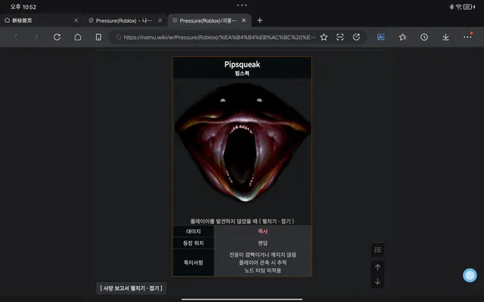Click the red 즉사 damage value
Viewport: 484px width, 302px height.
tap(262, 231)
